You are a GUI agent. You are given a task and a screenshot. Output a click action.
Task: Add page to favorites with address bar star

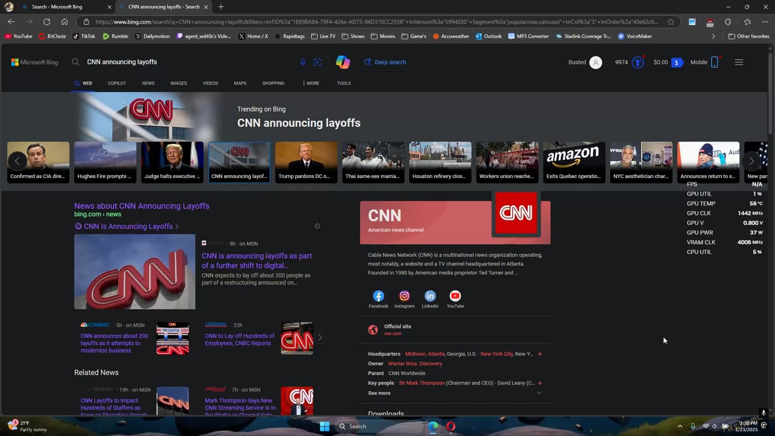tap(671, 22)
